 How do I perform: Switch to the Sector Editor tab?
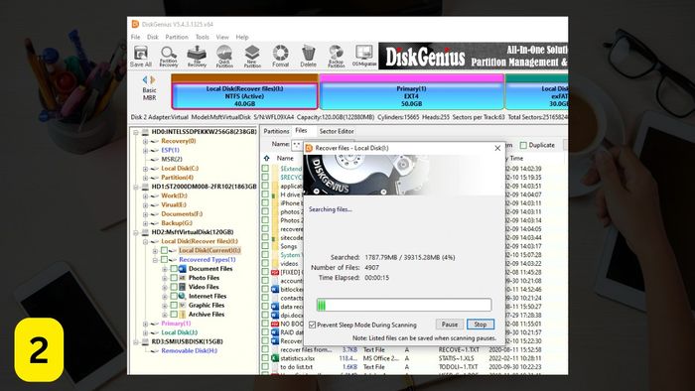click(x=337, y=132)
